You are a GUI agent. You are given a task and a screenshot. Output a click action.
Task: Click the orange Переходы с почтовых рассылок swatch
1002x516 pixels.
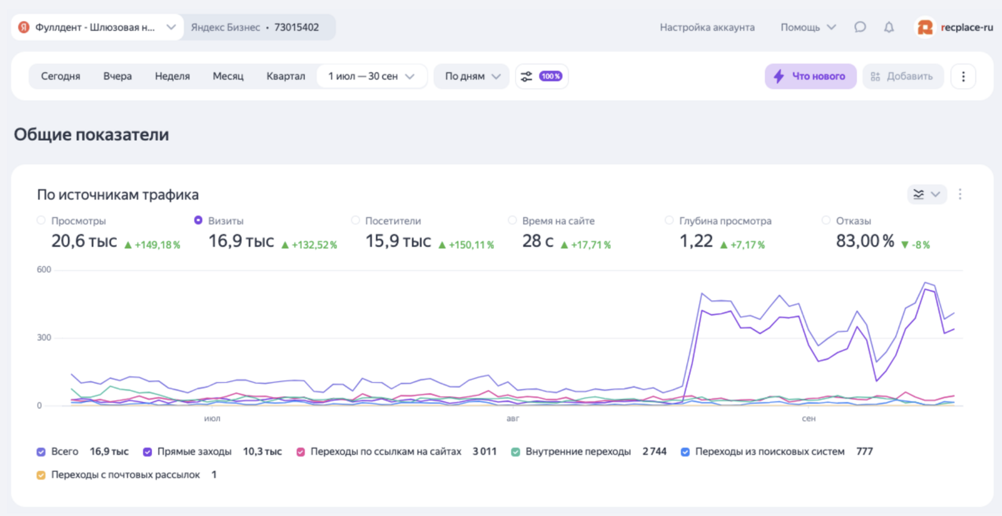click(x=41, y=475)
